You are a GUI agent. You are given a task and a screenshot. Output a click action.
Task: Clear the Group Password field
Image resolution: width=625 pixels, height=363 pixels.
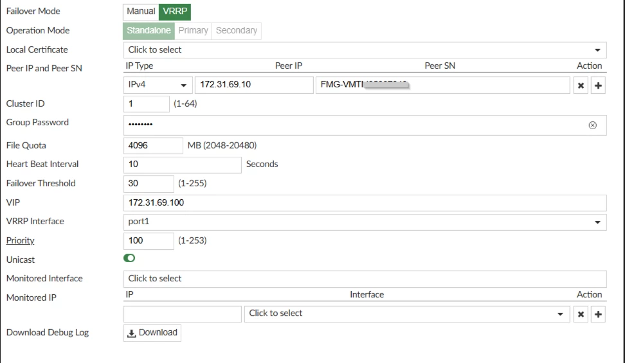click(x=593, y=125)
